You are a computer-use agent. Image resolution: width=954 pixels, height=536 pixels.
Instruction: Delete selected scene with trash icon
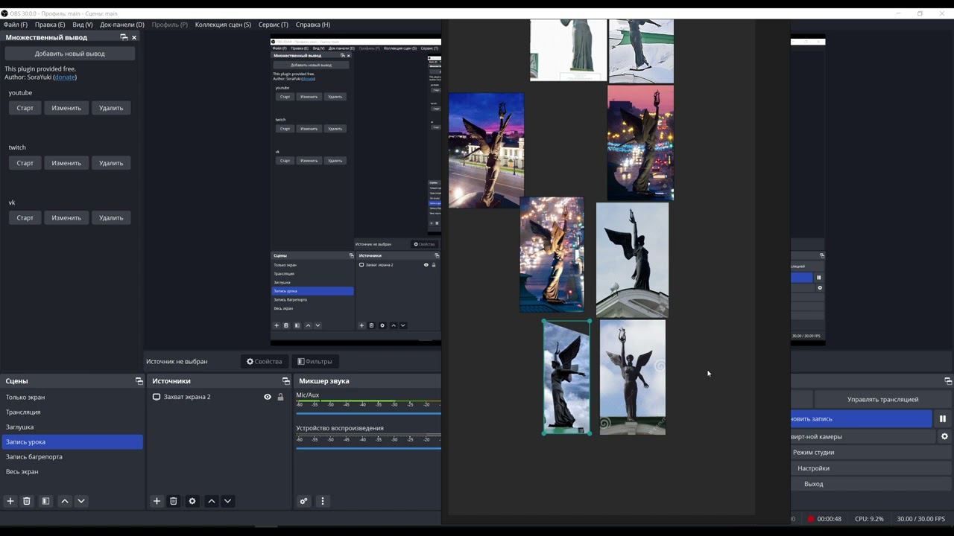(x=27, y=501)
